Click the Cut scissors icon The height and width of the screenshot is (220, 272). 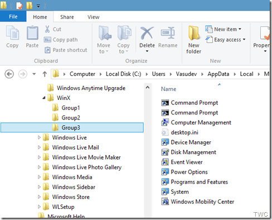click(47, 29)
